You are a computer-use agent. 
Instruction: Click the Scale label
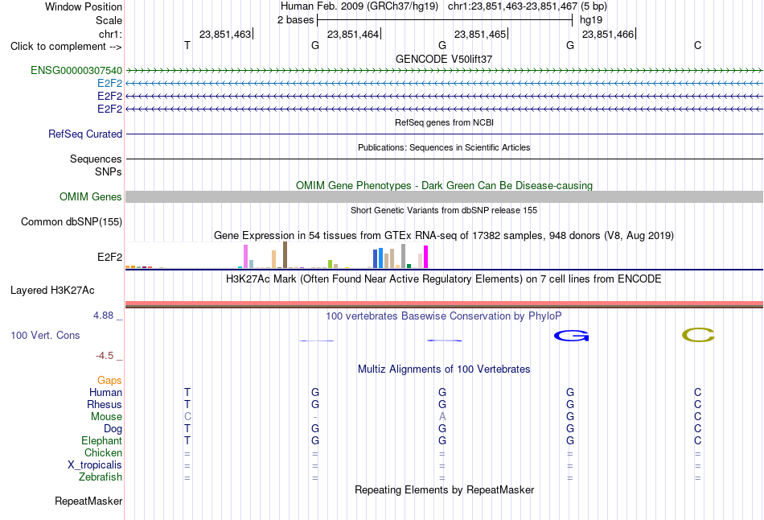(109, 20)
